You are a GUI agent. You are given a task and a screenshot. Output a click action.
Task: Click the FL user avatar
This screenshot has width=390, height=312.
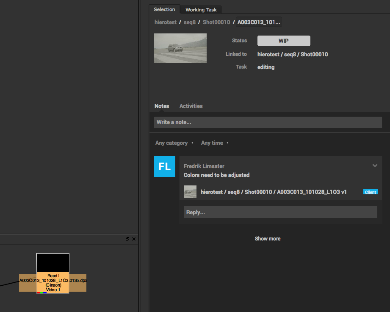(x=165, y=166)
